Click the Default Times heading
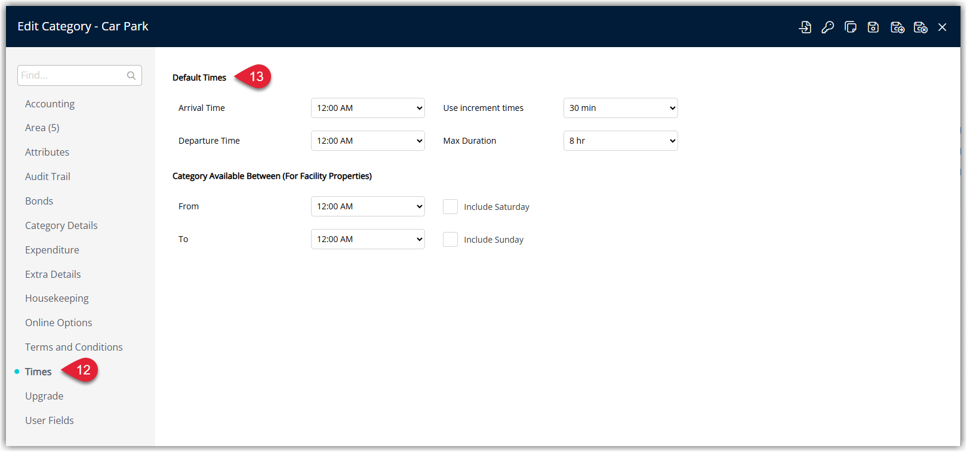 pyautogui.click(x=199, y=78)
